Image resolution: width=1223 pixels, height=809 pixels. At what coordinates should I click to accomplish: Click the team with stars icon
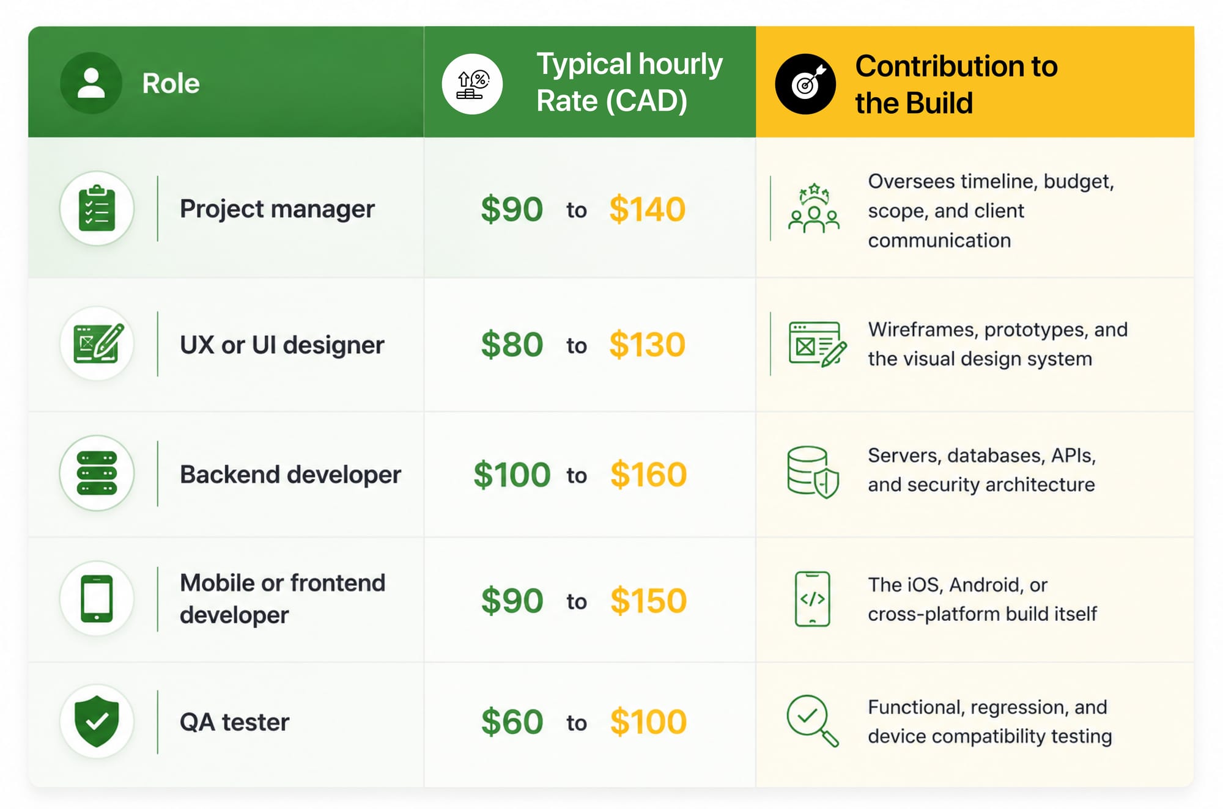tap(814, 208)
